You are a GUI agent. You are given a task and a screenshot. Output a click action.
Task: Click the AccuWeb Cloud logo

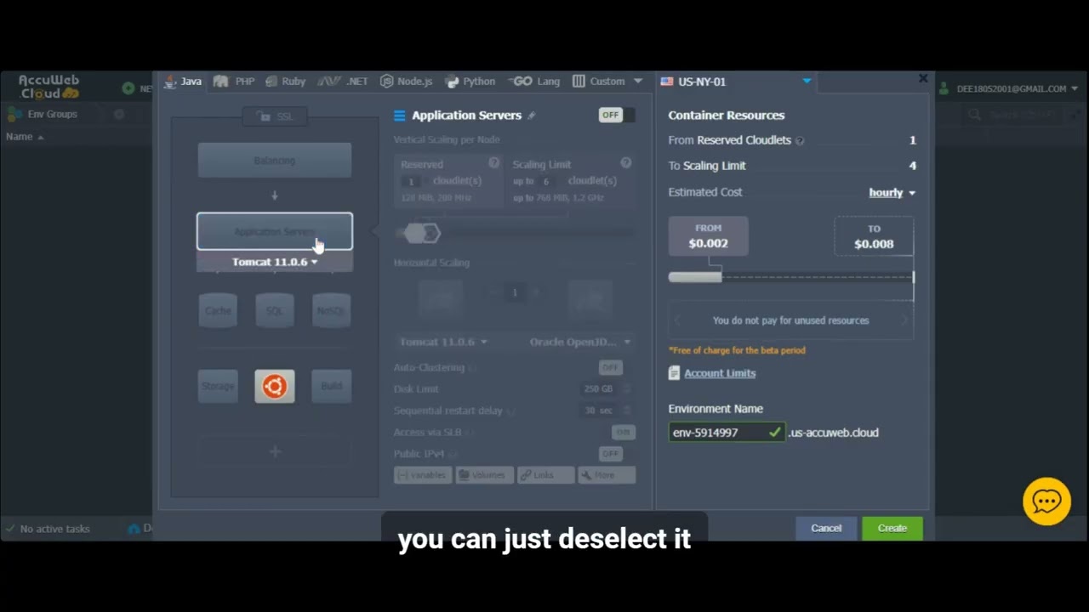(x=48, y=87)
